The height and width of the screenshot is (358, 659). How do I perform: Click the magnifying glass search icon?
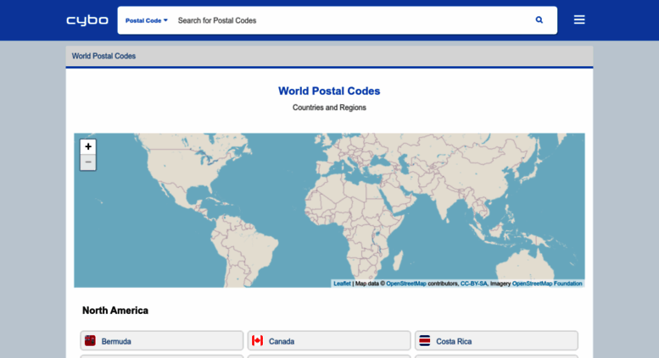tap(539, 20)
